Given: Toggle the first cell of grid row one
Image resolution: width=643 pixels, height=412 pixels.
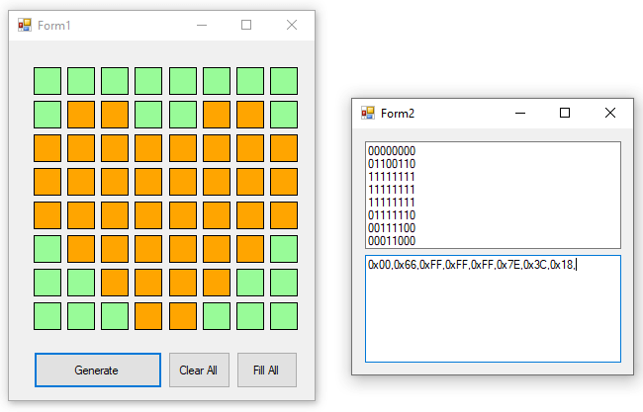Looking at the screenshot, I should pyautogui.click(x=47, y=81).
